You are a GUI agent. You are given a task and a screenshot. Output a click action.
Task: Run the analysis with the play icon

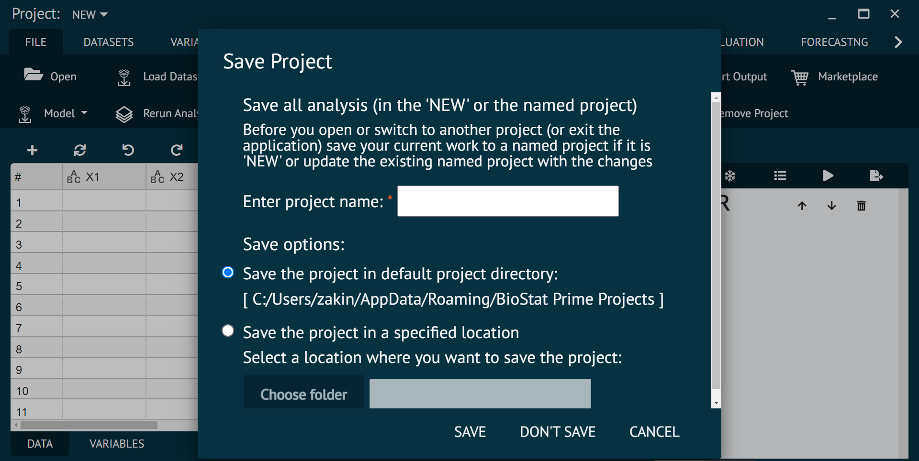pyautogui.click(x=828, y=176)
